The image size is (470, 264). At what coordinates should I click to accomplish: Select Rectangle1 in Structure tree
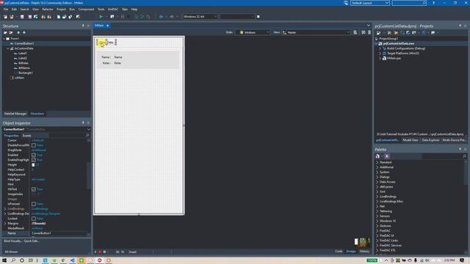pos(26,73)
